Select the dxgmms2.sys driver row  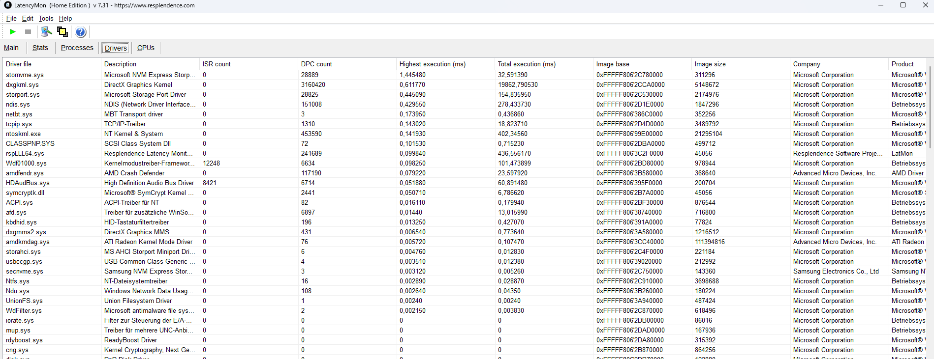[465, 232]
